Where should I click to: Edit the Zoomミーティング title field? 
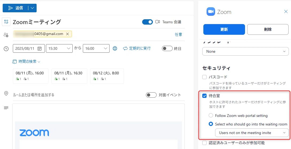point(74,22)
